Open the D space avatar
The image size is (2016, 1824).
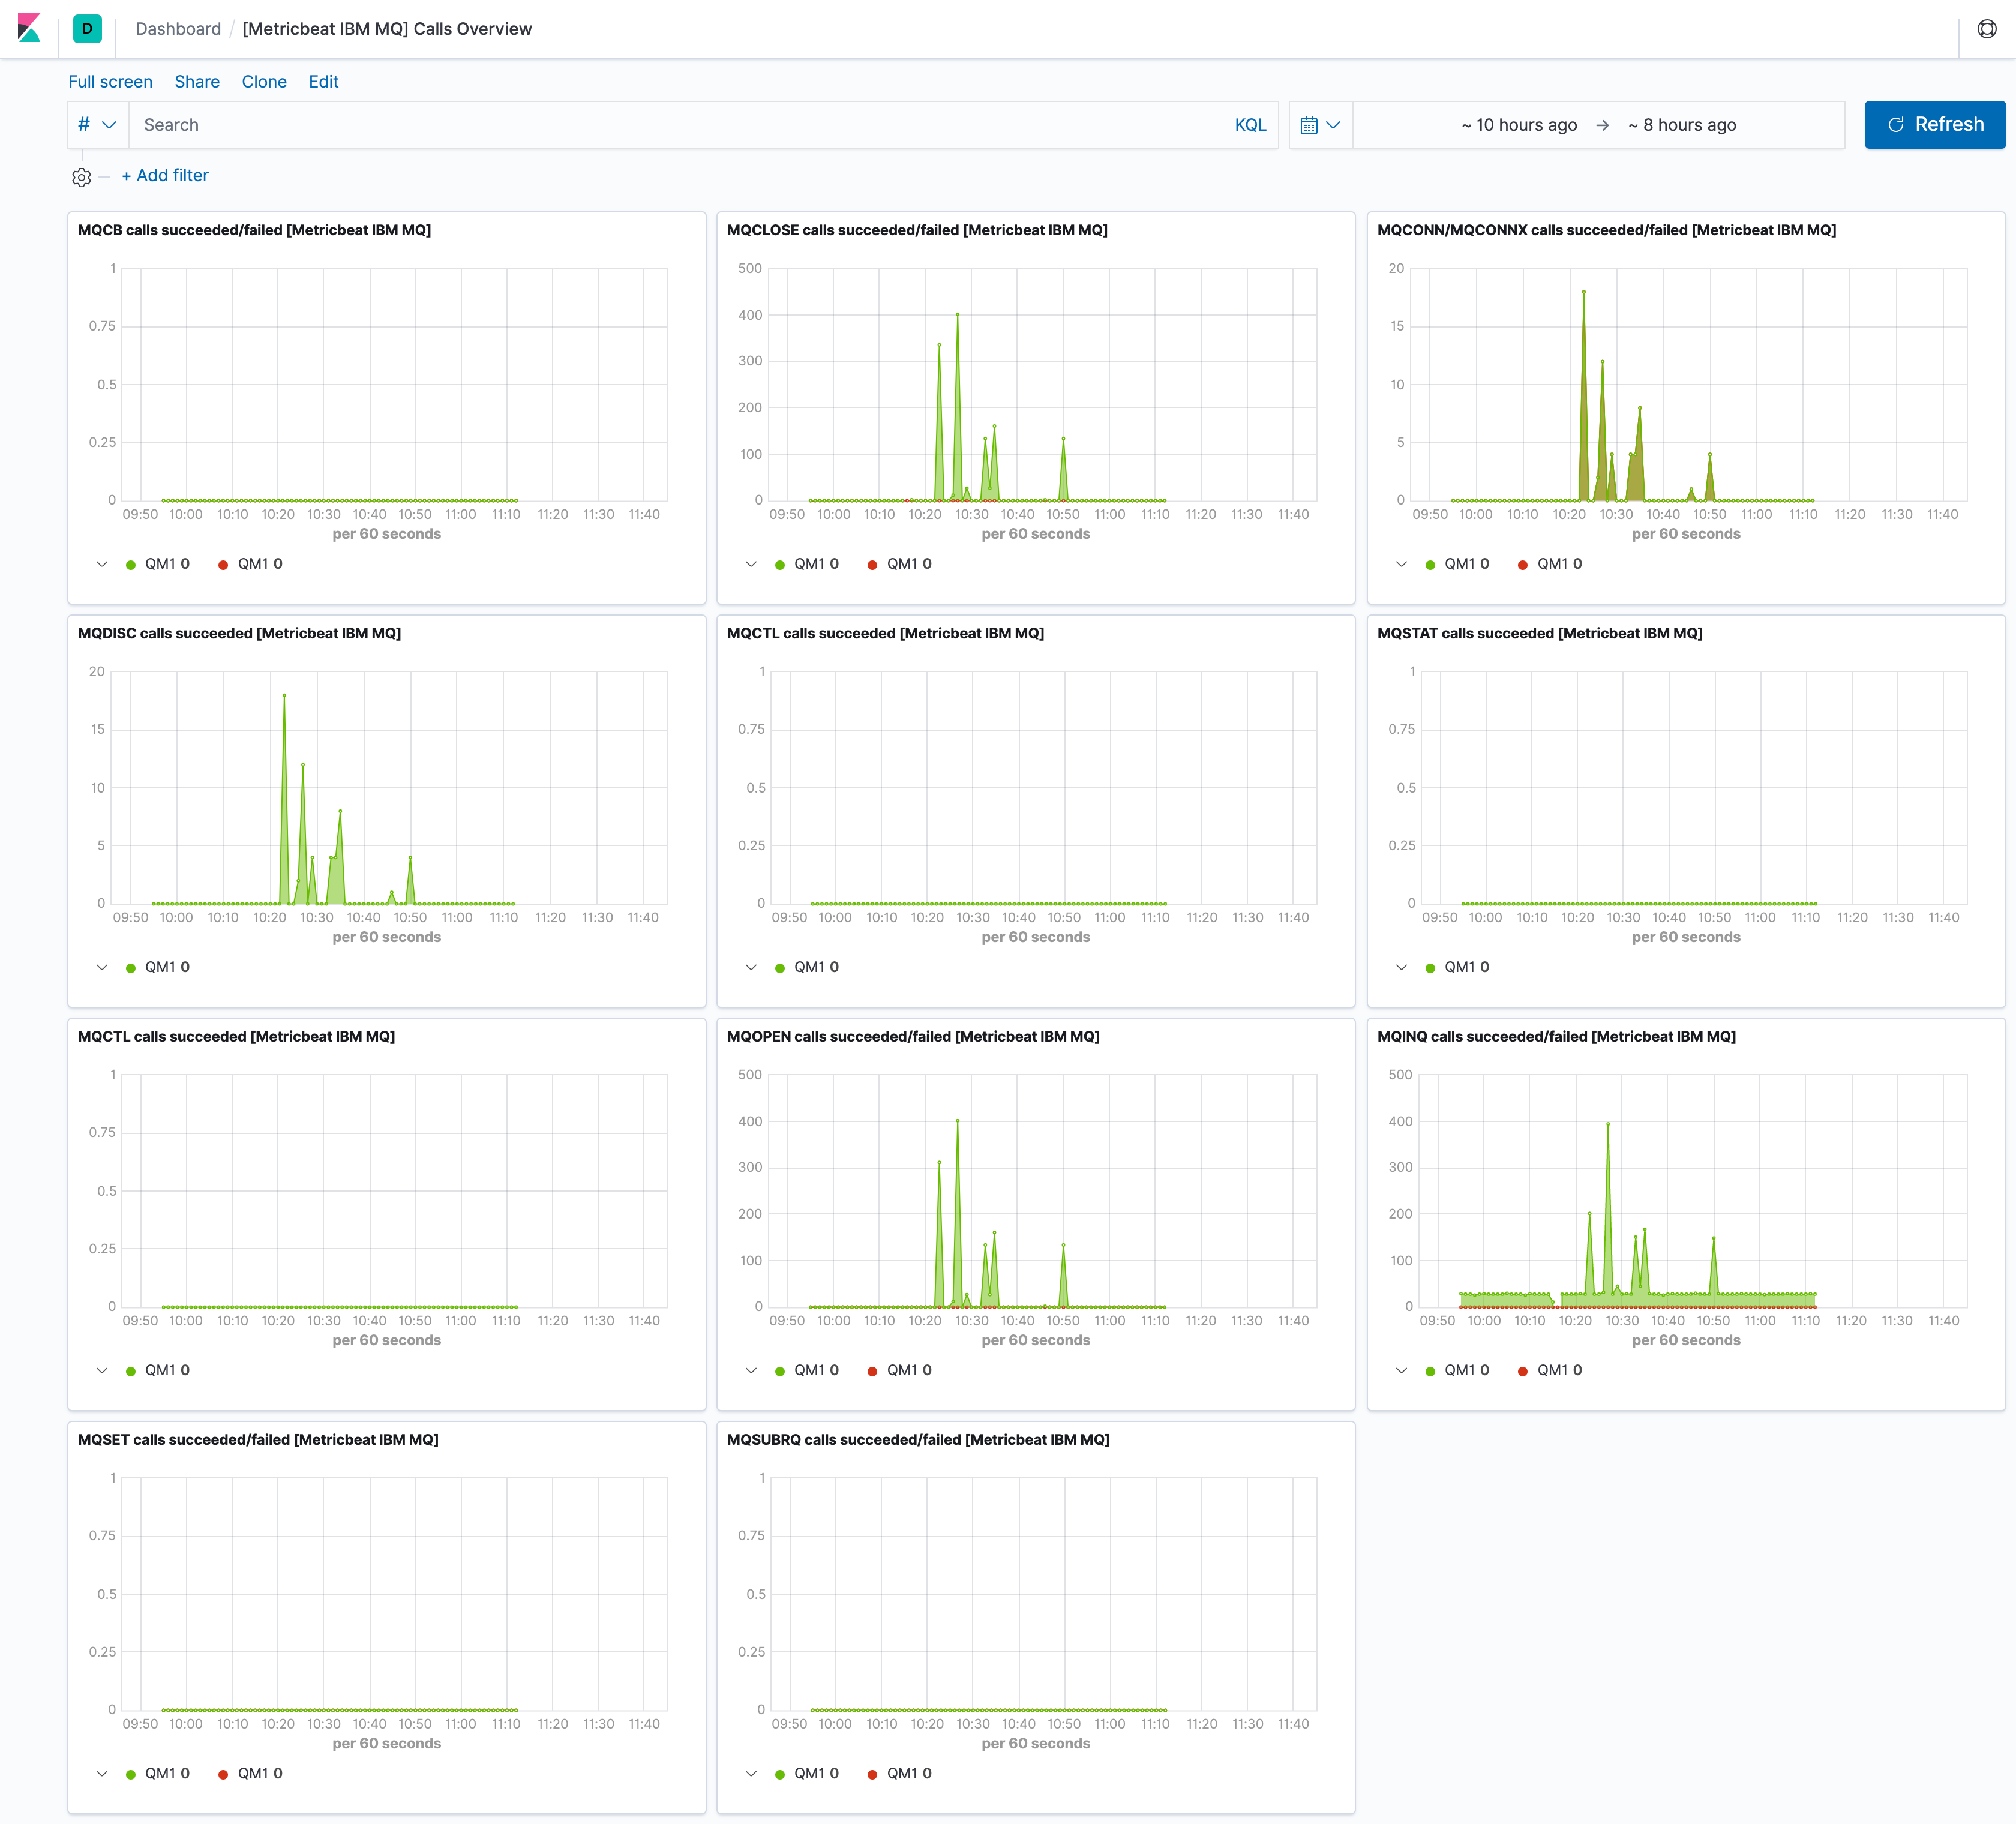tap(87, 28)
